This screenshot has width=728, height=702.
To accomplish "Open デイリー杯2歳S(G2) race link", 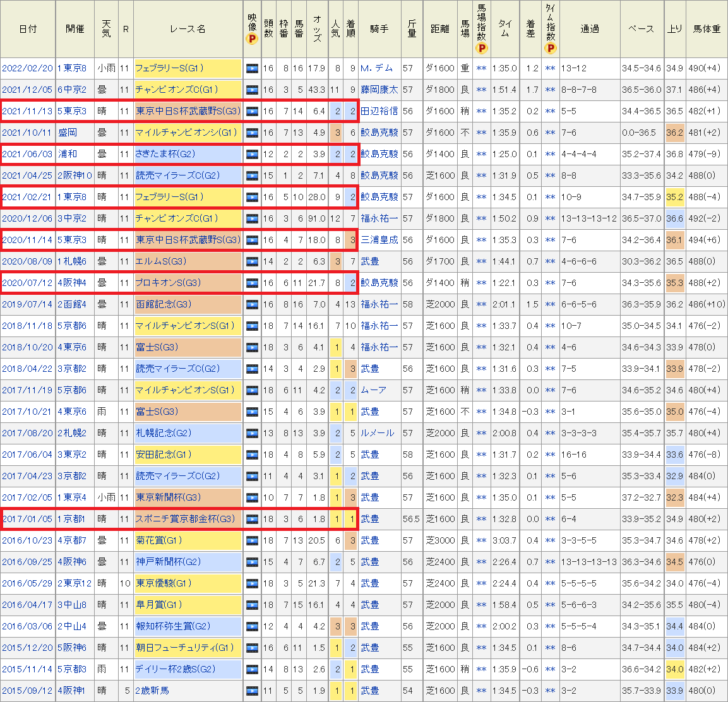I will 176,669.
